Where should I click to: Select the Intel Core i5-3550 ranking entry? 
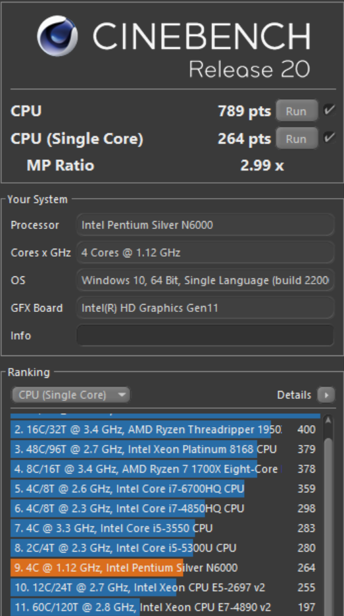pyautogui.click(x=164, y=528)
